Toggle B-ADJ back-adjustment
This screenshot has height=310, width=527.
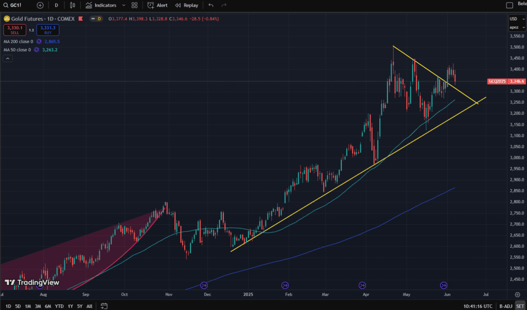tap(505, 306)
